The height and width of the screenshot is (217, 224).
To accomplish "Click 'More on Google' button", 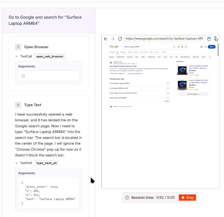I will [x=194, y=94].
